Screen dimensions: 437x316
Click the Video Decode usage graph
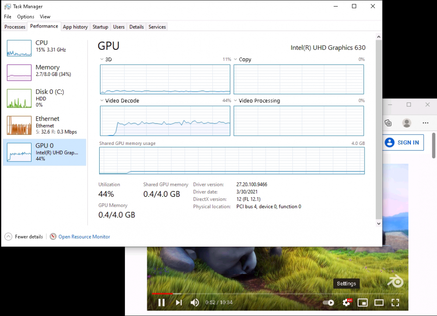[165, 121]
